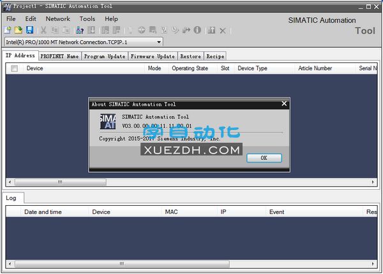Click the flash LED identify icon
This screenshot has width=383, height=274.
130,30
